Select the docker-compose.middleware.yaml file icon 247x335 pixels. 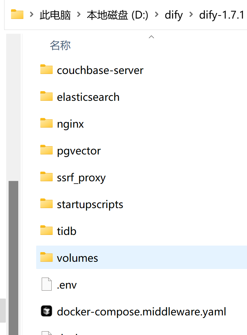pos(47,311)
